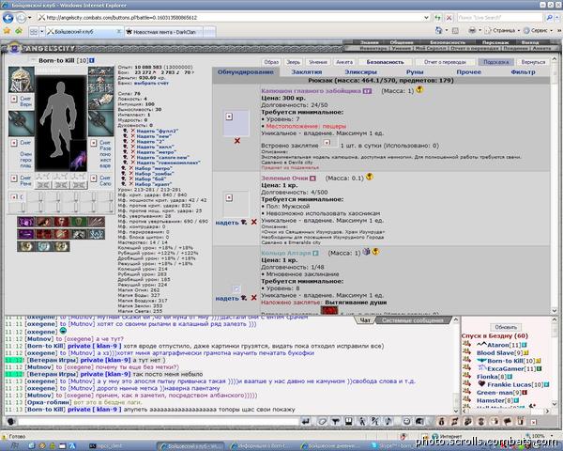The height and width of the screenshot is (451, 563).
Task: Delete Зеленые Очки with its red X
Action: point(254,223)
